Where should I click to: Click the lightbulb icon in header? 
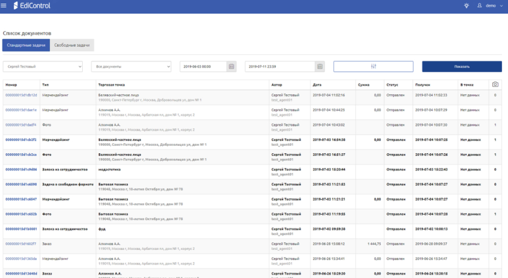[x=466, y=5]
